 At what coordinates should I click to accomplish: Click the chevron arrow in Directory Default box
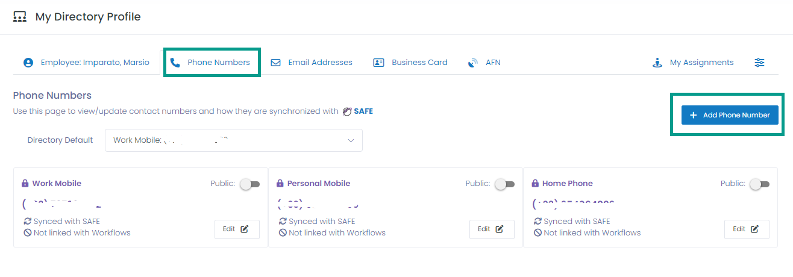(x=351, y=140)
